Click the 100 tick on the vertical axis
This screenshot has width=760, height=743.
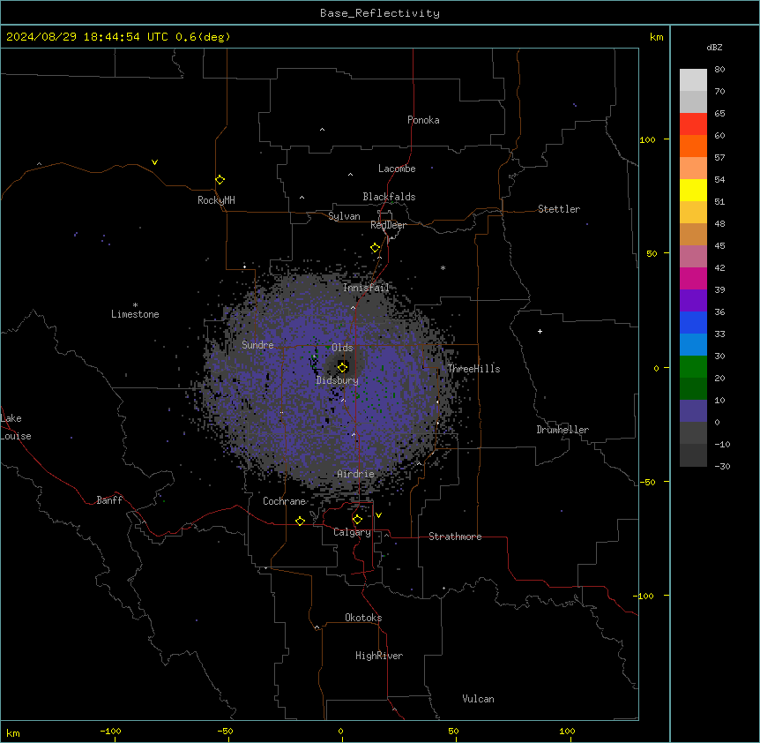click(x=647, y=139)
